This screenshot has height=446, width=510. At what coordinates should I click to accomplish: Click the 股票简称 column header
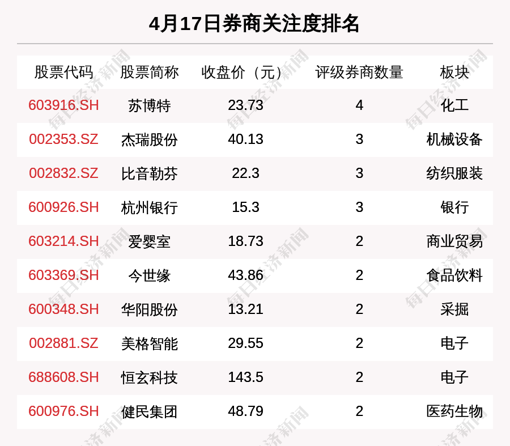tap(149, 72)
